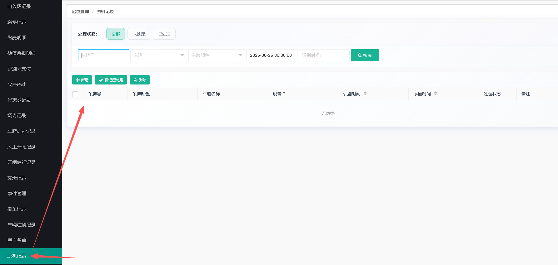Go to 交班记录 page
The width and height of the screenshot is (558, 265).
[17, 178]
